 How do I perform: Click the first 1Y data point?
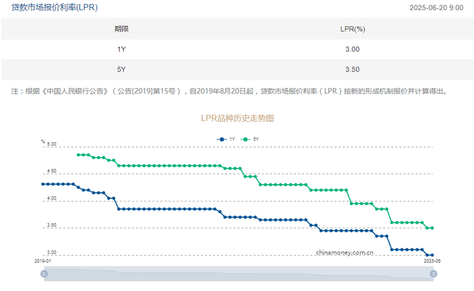click(x=43, y=184)
